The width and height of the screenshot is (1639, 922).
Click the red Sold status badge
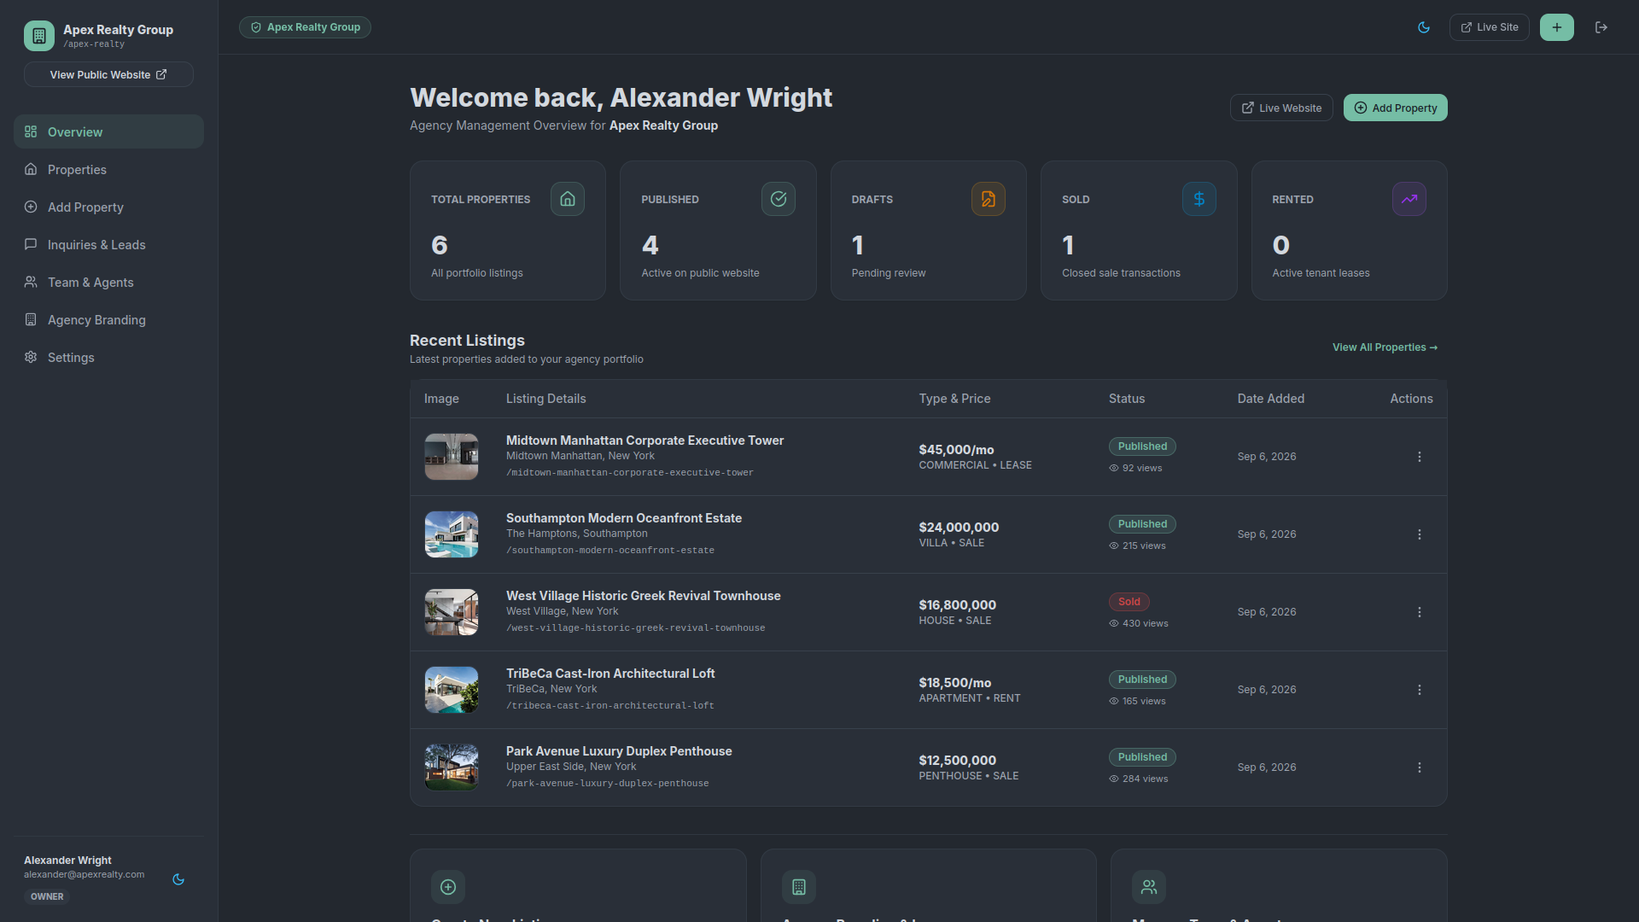(1129, 602)
